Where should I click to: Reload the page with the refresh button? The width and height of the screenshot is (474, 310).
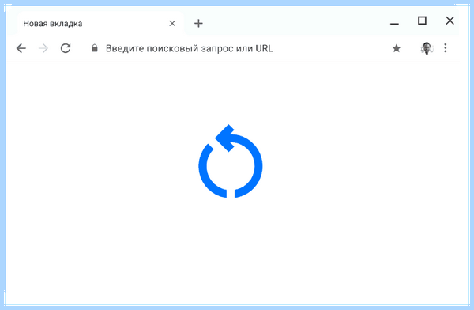pos(66,48)
